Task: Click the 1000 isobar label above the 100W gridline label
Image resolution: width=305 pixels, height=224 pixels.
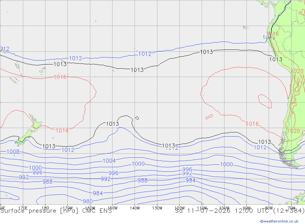Action: [226, 164]
